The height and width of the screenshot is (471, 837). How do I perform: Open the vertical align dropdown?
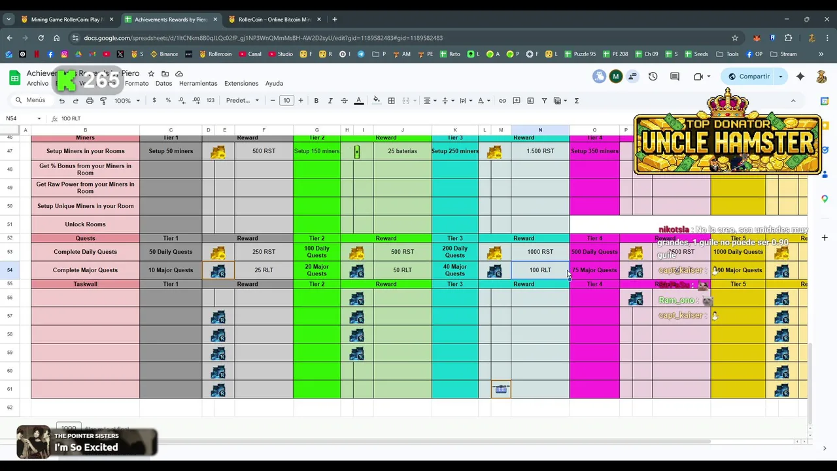pyautogui.click(x=448, y=101)
